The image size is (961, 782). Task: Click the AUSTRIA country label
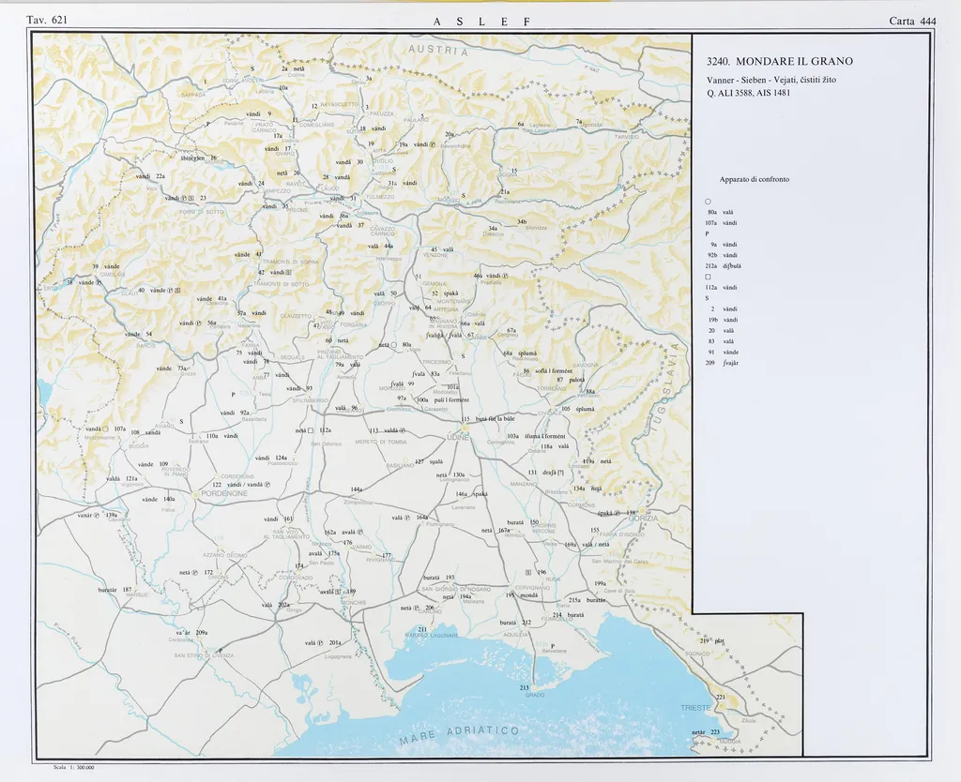(x=439, y=52)
